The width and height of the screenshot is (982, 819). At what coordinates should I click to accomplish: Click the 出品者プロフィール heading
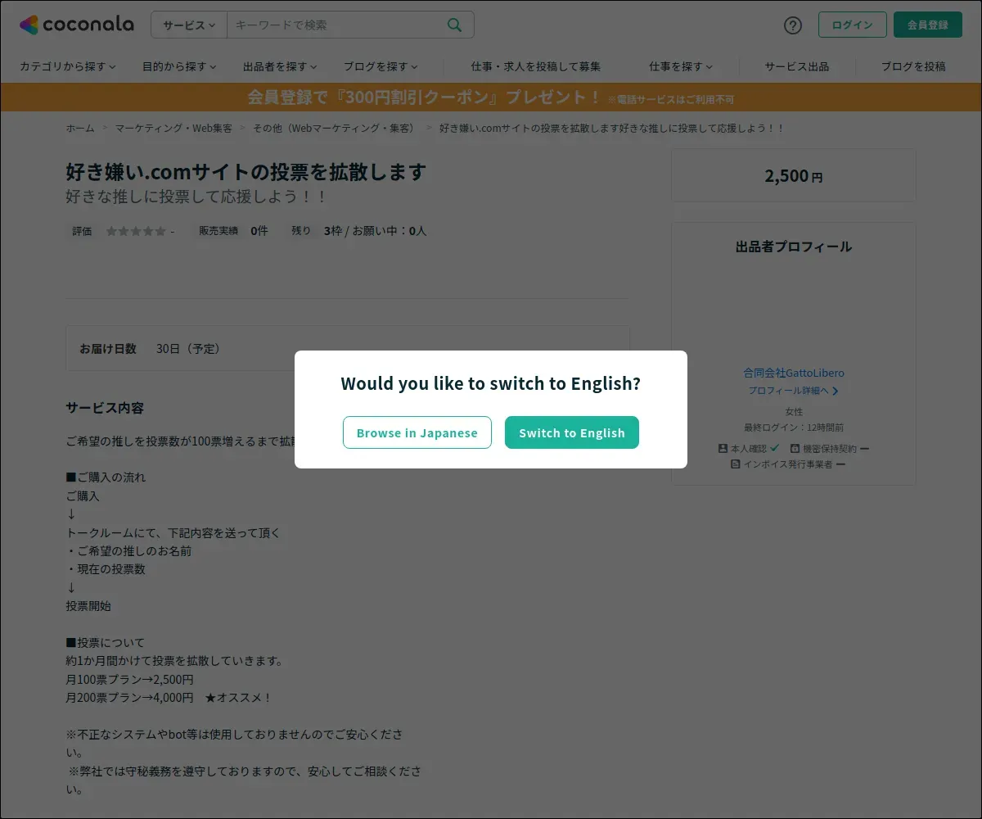tap(794, 247)
